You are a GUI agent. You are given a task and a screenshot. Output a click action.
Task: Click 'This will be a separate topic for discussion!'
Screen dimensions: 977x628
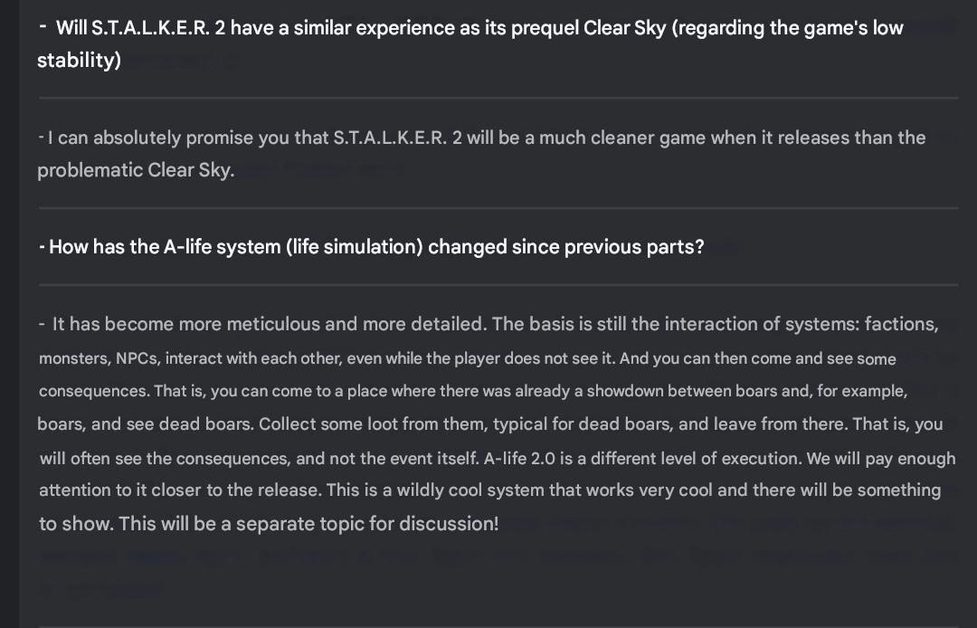tap(309, 524)
